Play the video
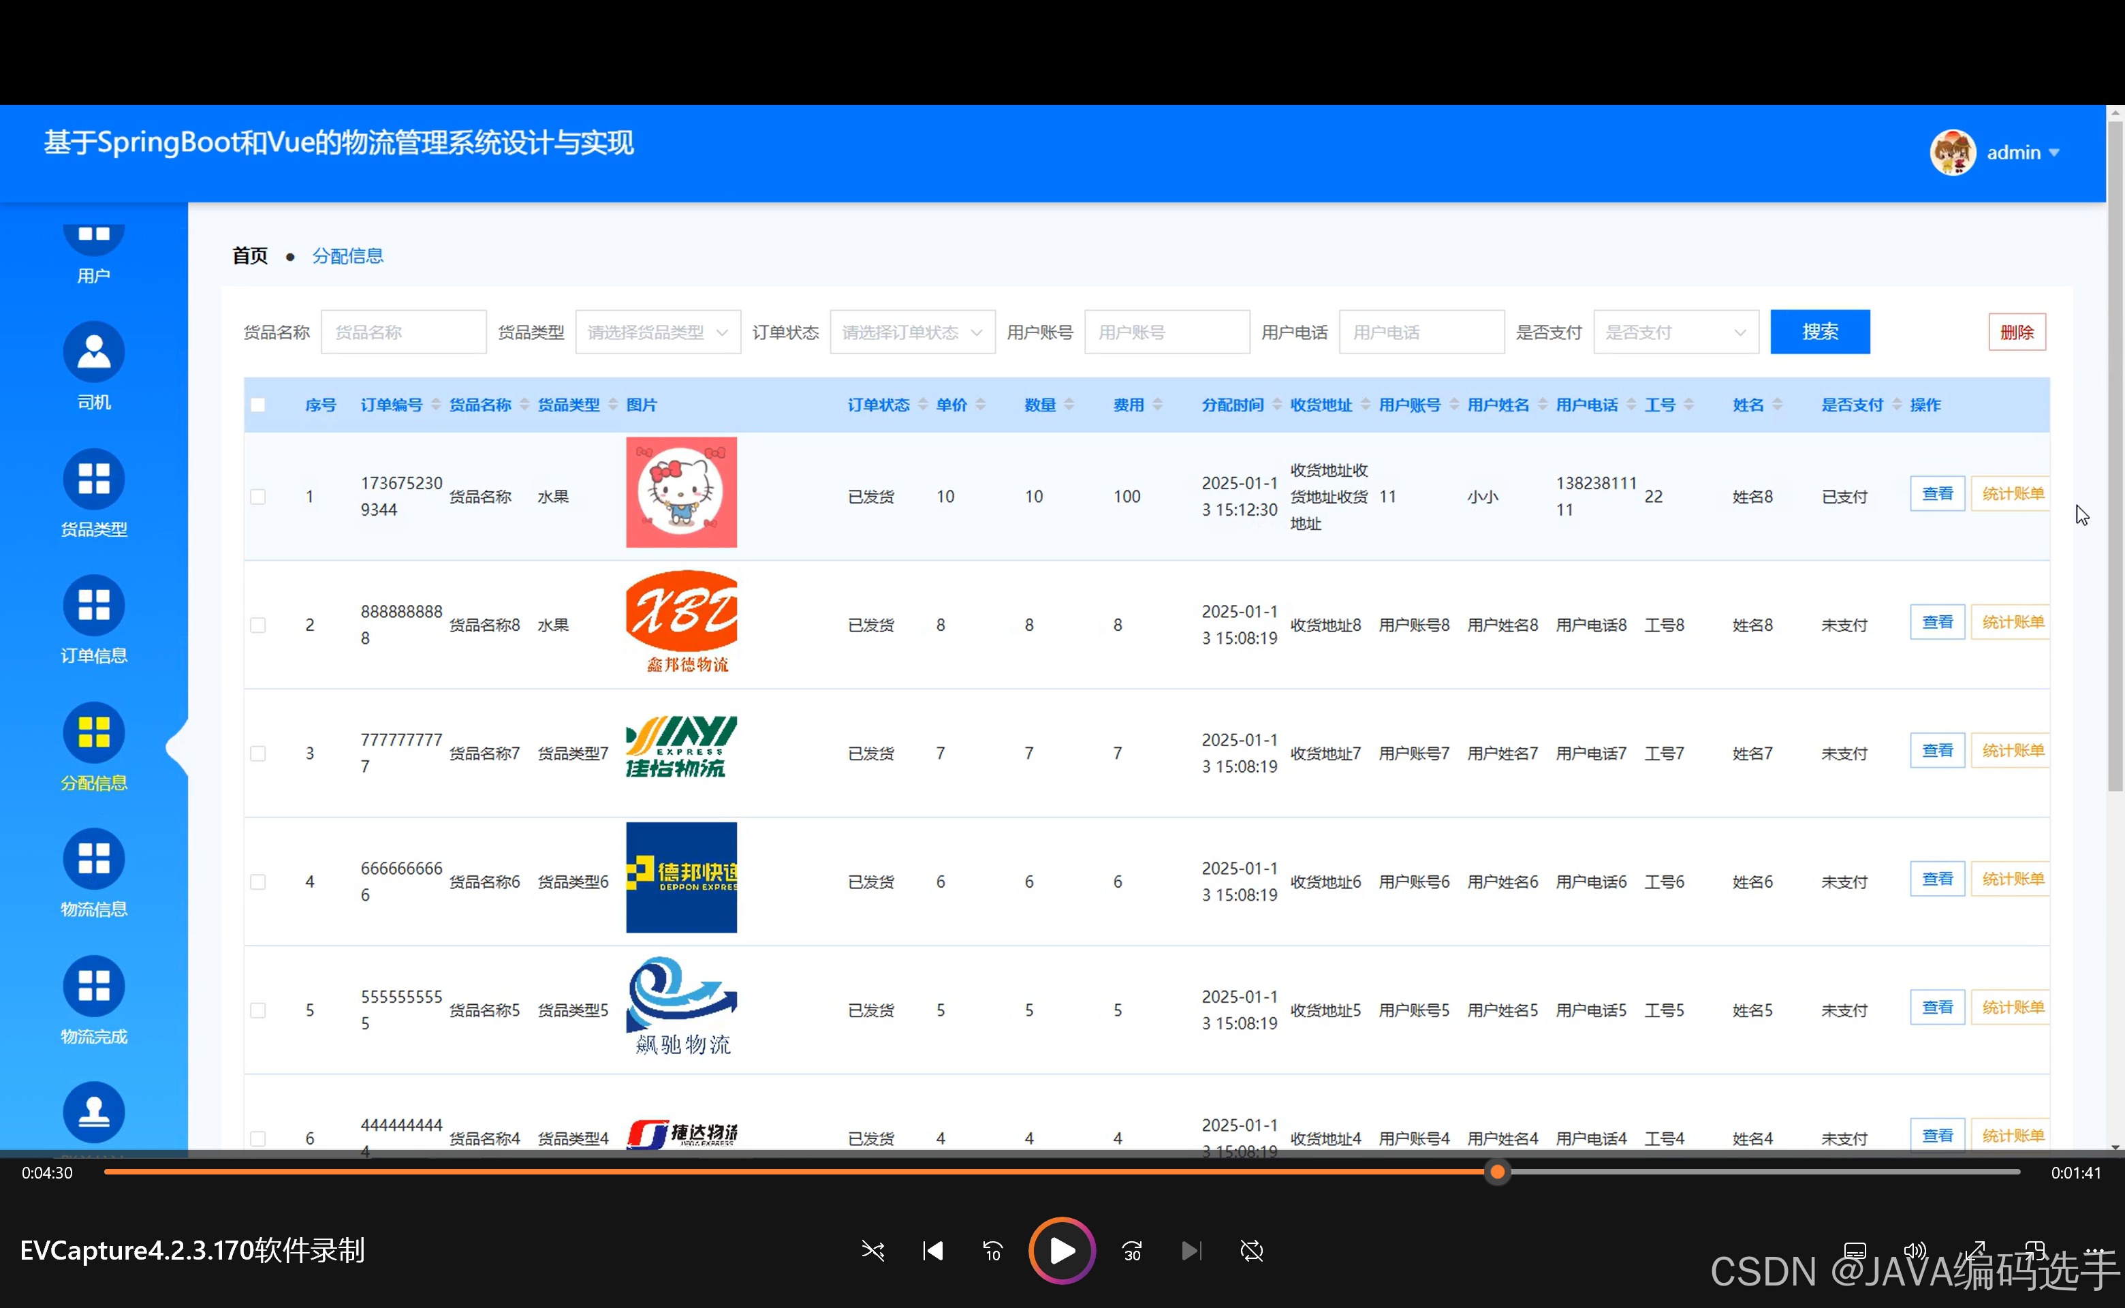 (x=1062, y=1251)
